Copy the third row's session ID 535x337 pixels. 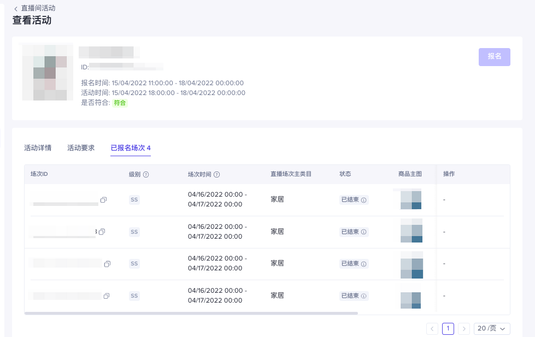click(107, 264)
